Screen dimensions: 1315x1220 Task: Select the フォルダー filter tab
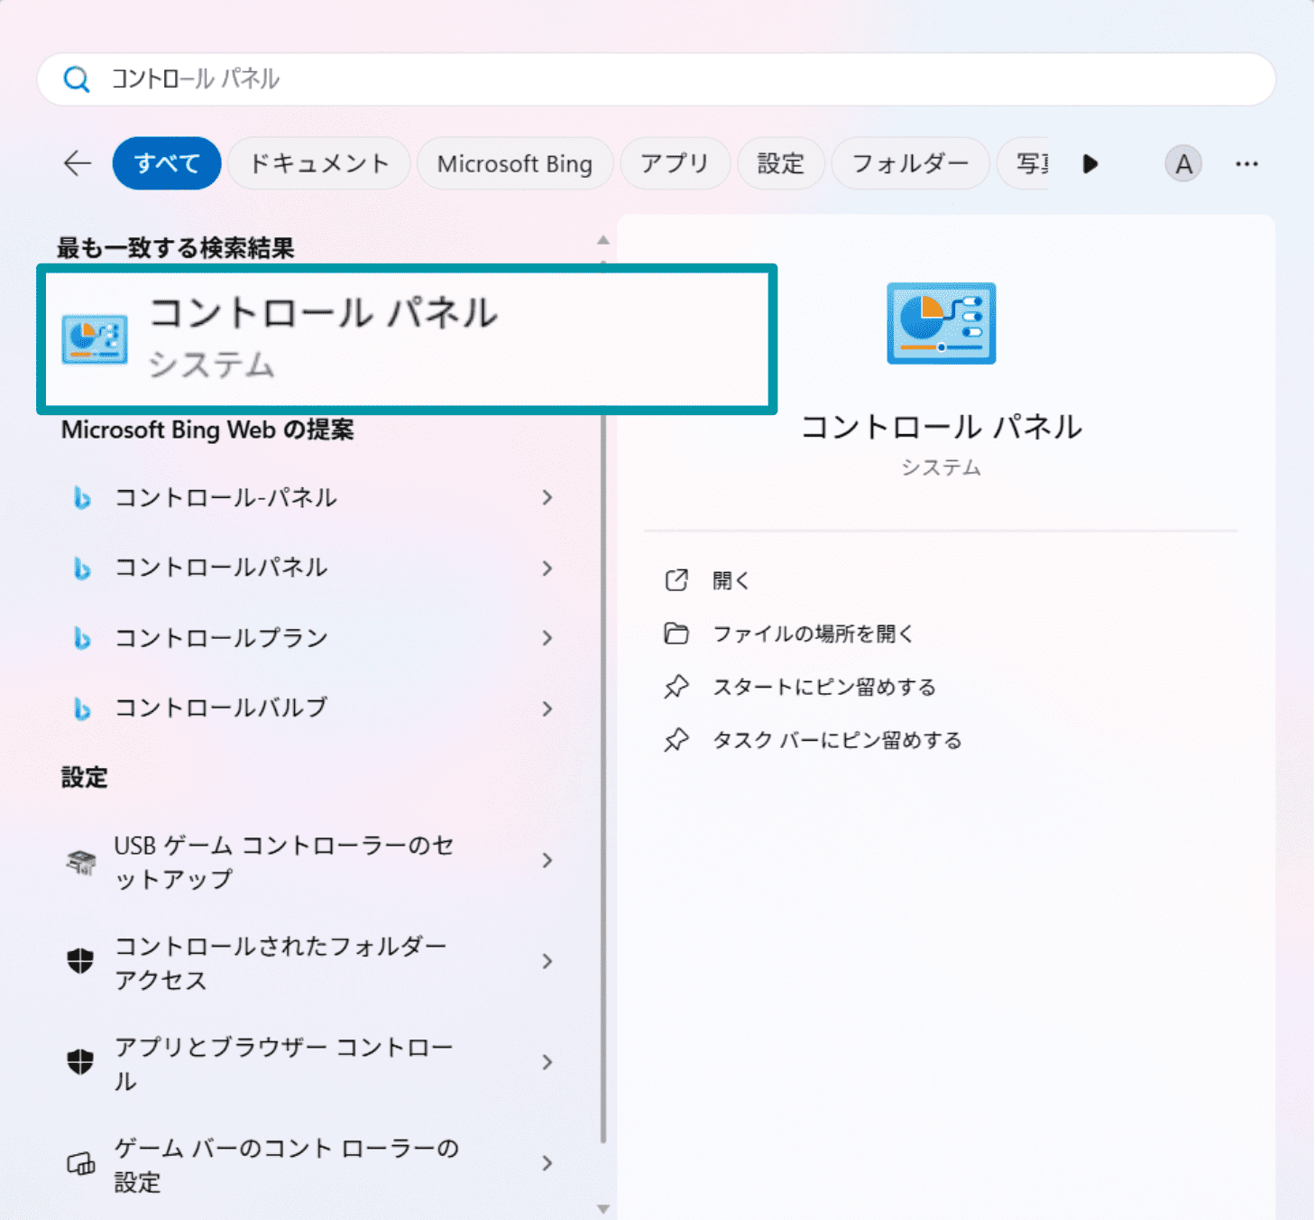910,163
